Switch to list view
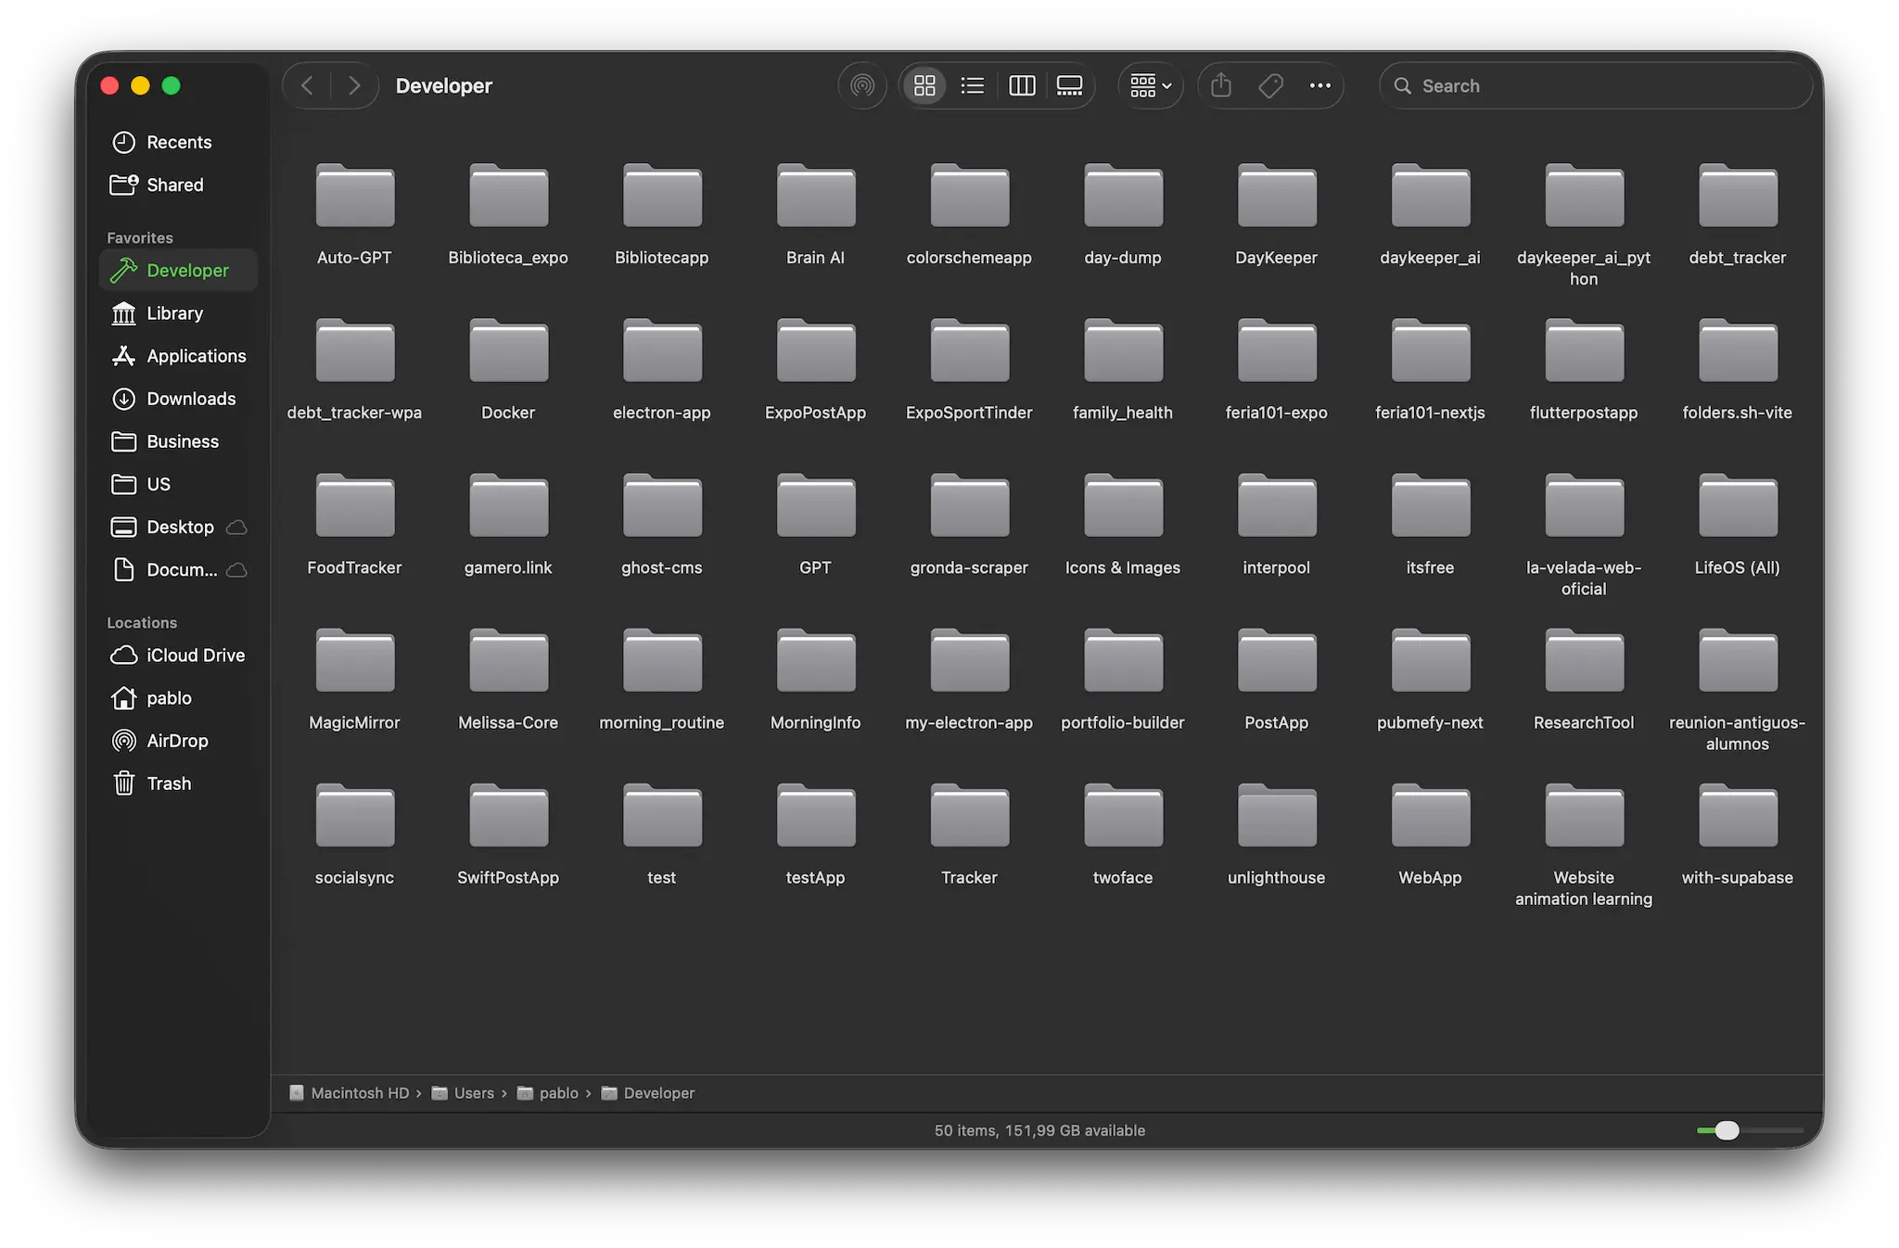 pyautogui.click(x=973, y=86)
